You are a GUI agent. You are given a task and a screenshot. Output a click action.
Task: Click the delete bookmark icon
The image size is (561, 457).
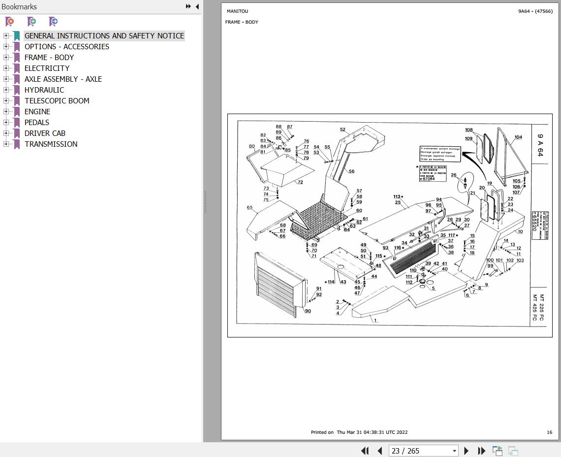(x=10, y=22)
